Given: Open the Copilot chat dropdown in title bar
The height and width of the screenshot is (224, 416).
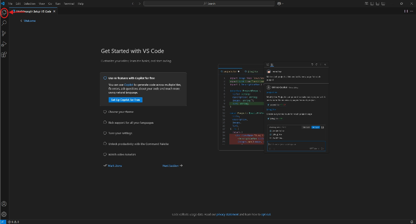Looking at the screenshot, I should (280, 4).
